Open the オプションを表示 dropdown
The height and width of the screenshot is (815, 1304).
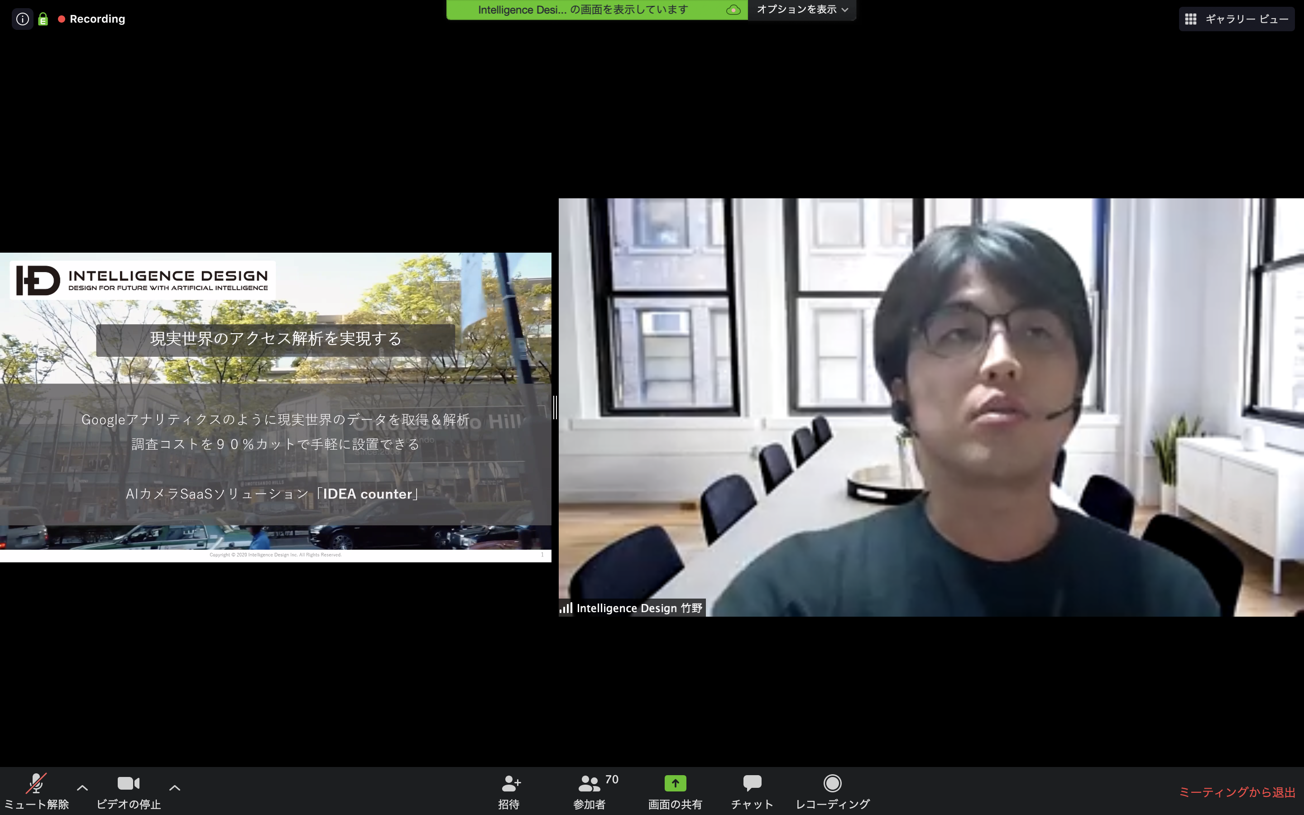tap(802, 10)
